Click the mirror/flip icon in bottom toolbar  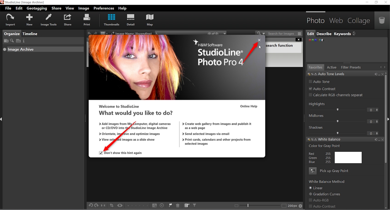[x=103, y=205]
